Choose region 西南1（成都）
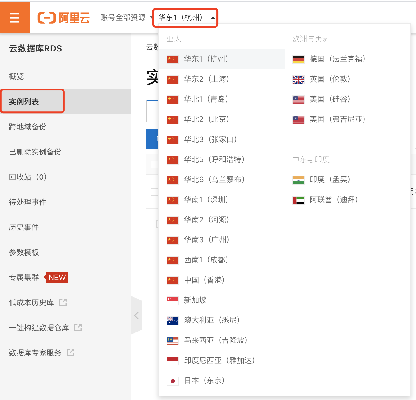 (x=222, y=260)
